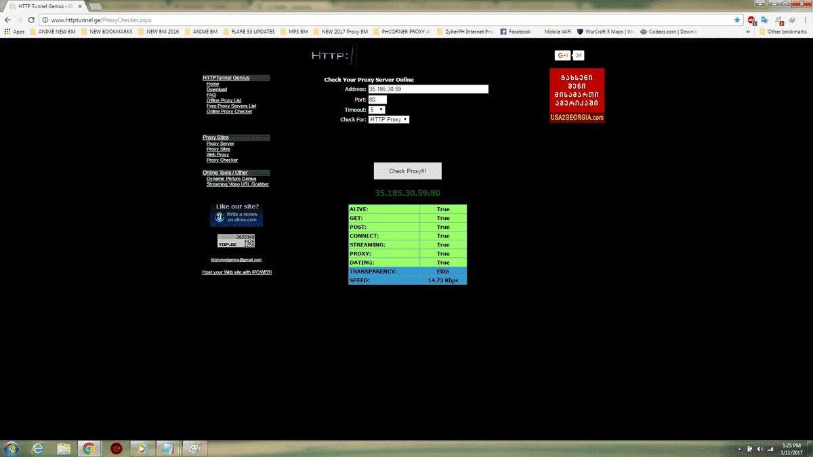Open Dynamic Picture Genius link
This screenshot has height=457, width=813.
coord(232,179)
